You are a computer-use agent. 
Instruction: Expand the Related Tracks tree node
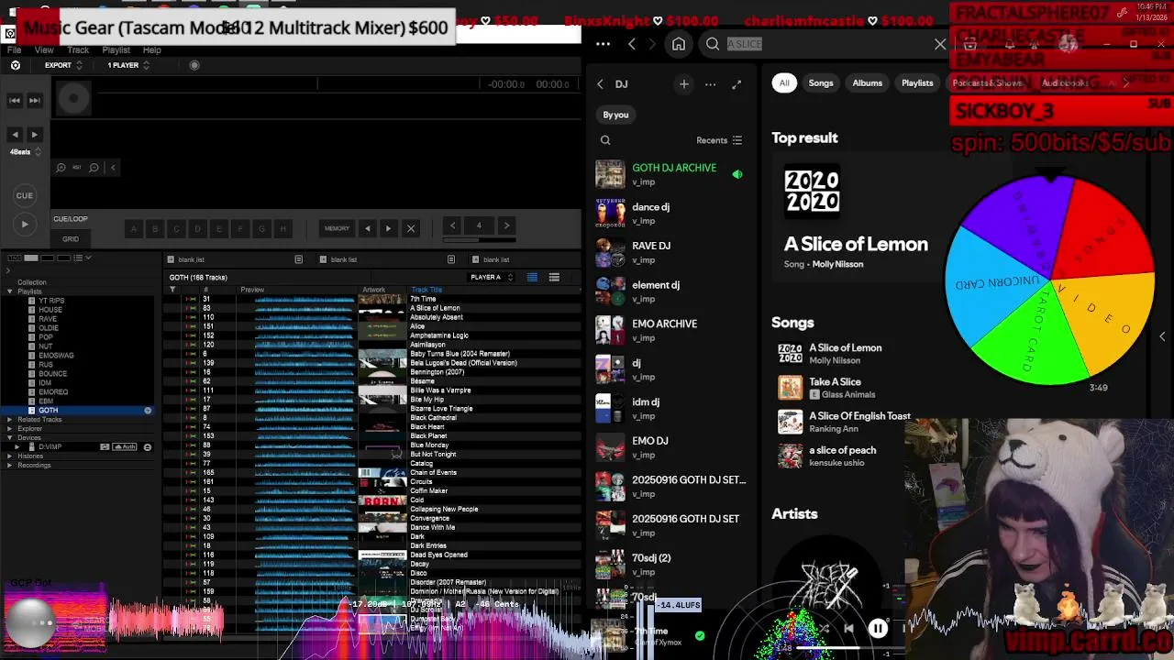coord(9,419)
